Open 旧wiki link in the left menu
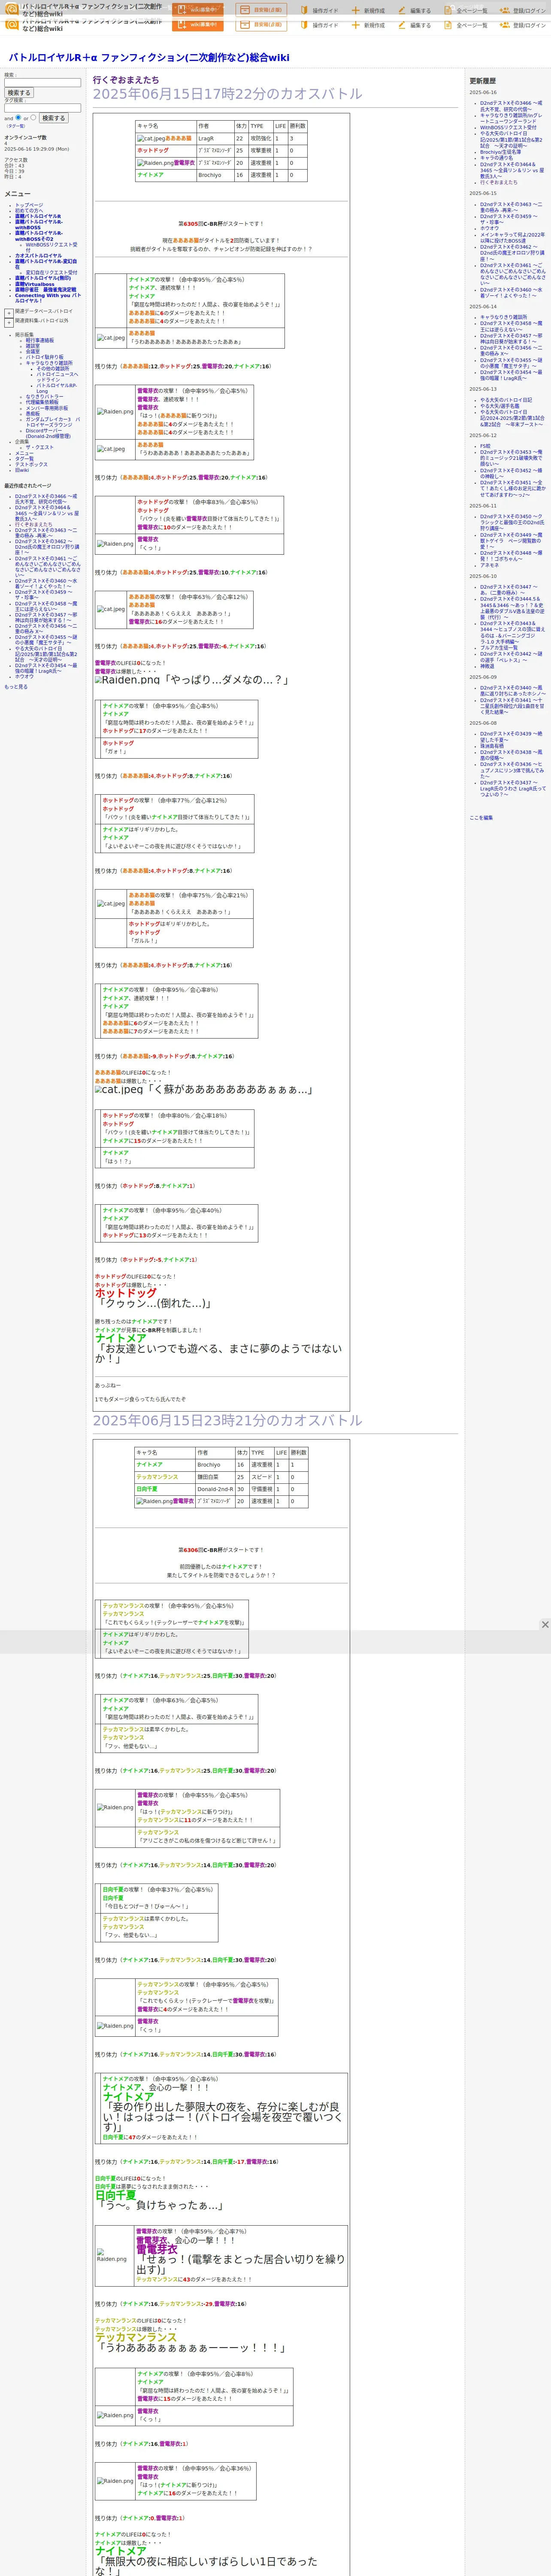The height and width of the screenshot is (2576, 551). point(22,470)
